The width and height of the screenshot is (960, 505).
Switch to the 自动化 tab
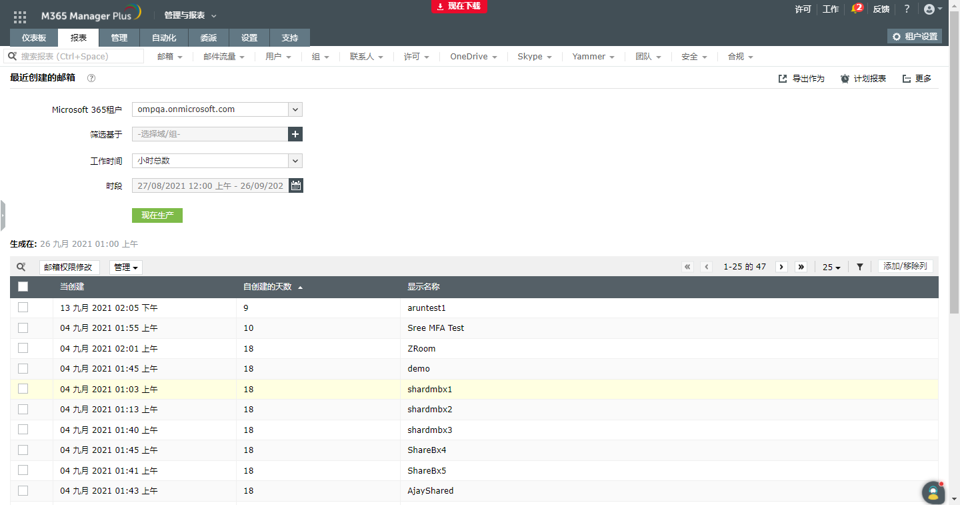pos(164,38)
